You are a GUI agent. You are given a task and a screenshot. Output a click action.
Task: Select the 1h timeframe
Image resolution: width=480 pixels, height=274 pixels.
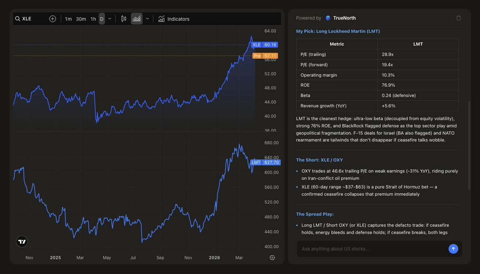coord(93,19)
